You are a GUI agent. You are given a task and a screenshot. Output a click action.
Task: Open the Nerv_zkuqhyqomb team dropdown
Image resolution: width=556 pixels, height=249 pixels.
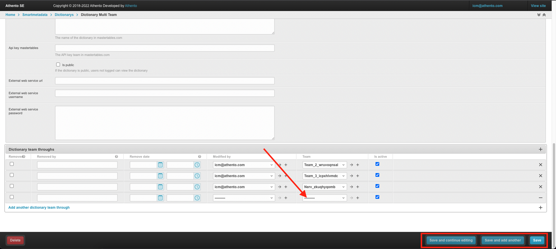[x=325, y=187]
